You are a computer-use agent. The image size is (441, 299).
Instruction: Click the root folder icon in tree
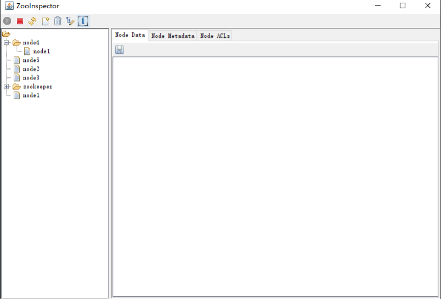point(6,34)
